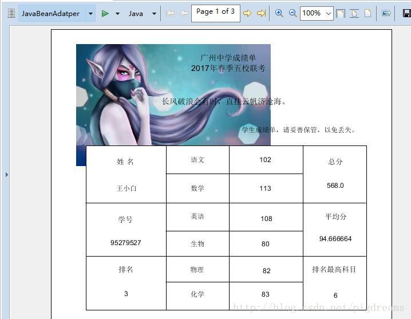
Task: Click the 总分 header cell
Action: 335,162
